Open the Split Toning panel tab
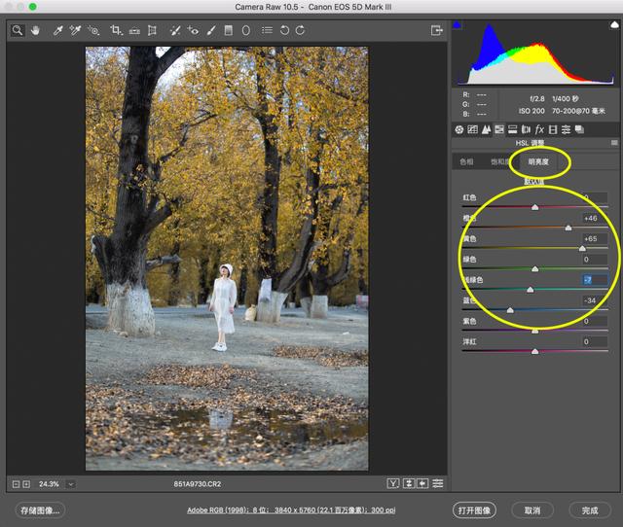Screen dimensions: 623x527 pos(513,129)
